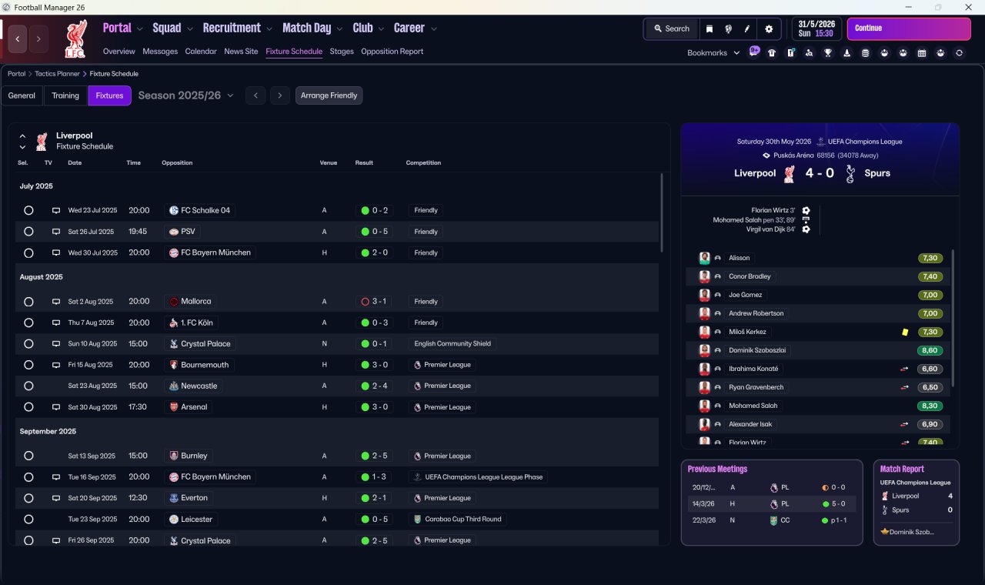Click TV icon for PSV fixture
The height and width of the screenshot is (585, 985).
pyautogui.click(x=55, y=232)
